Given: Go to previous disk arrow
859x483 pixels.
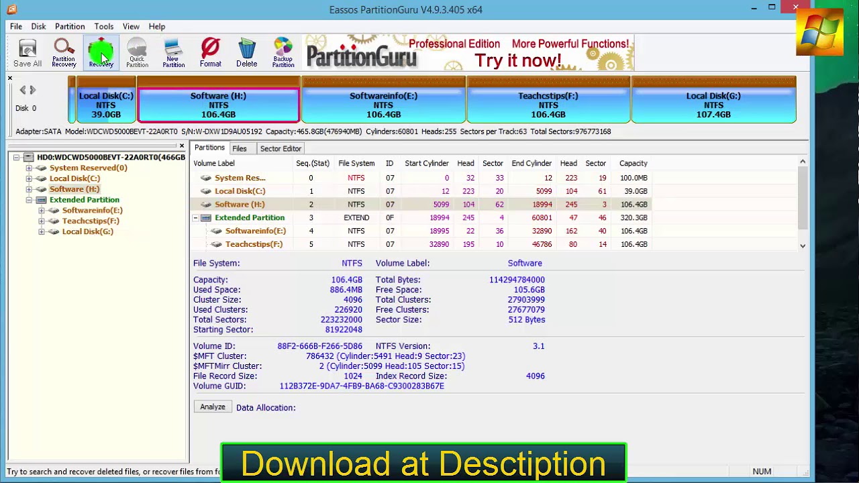Looking at the screenshot, I should 22,90.
